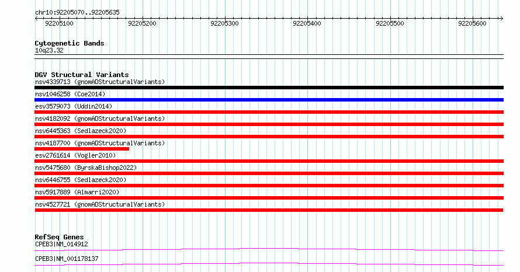Click the chr10:92205070..92205635 coordinate label
Viewport: 520px width, 272px height.
(77, 13)
